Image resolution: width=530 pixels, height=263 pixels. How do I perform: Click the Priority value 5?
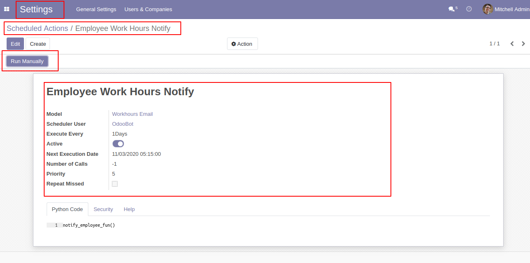tap(114, 174)
